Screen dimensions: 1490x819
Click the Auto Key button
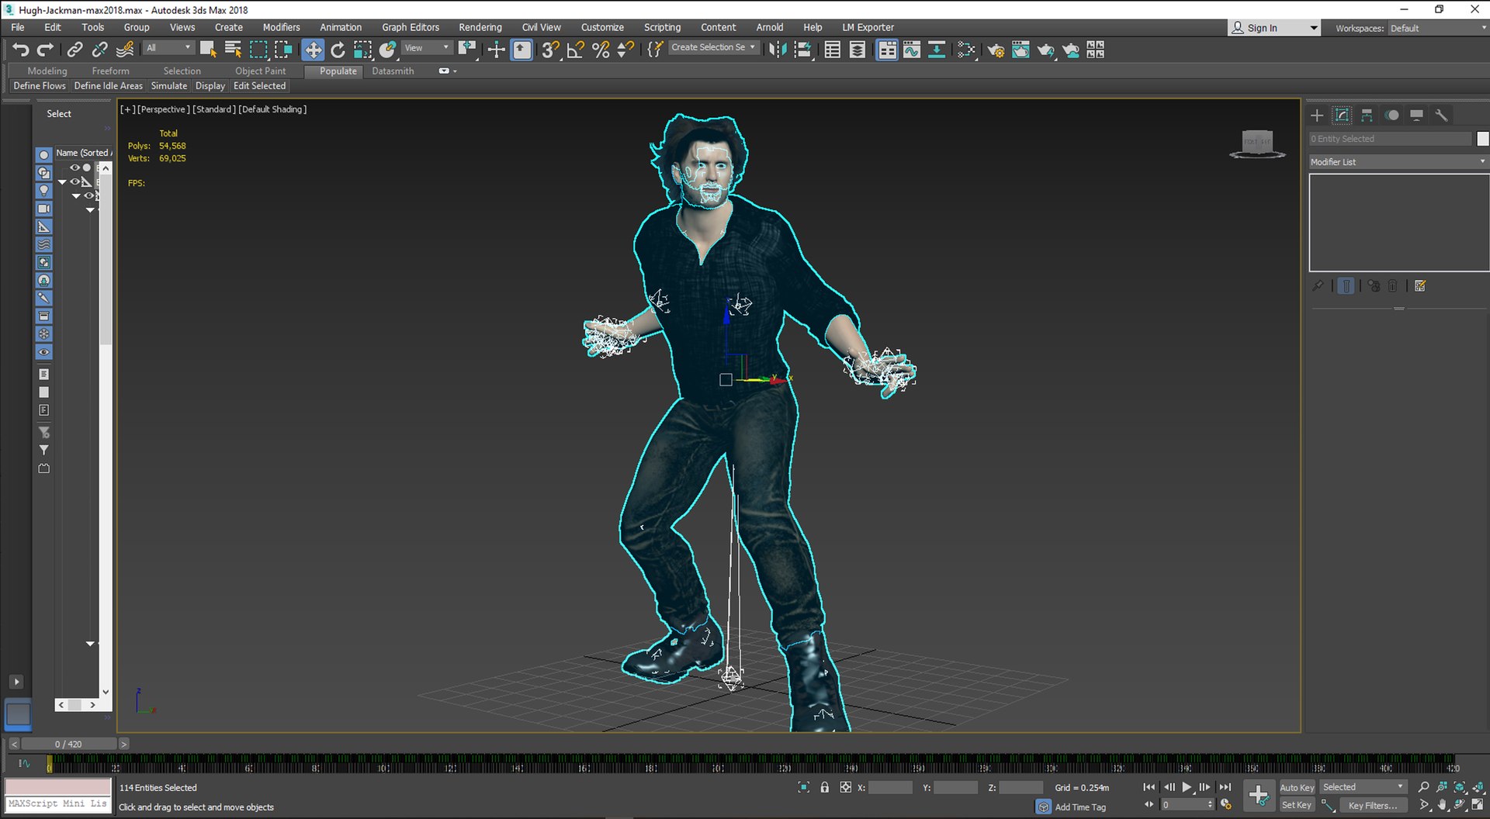coord(1297,788)
